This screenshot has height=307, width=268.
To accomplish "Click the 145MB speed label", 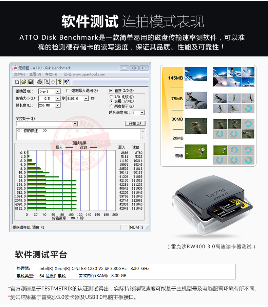I will pos(175,78).
